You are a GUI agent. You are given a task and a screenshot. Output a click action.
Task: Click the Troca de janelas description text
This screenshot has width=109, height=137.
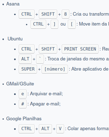[x=78, y=59]
